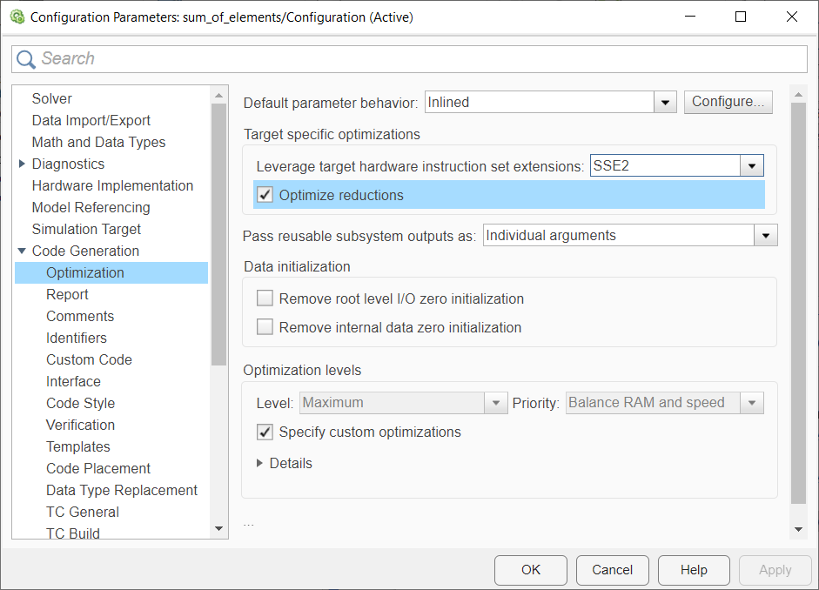
Task: Open the Code Style category
Action: tap(80, 403)
